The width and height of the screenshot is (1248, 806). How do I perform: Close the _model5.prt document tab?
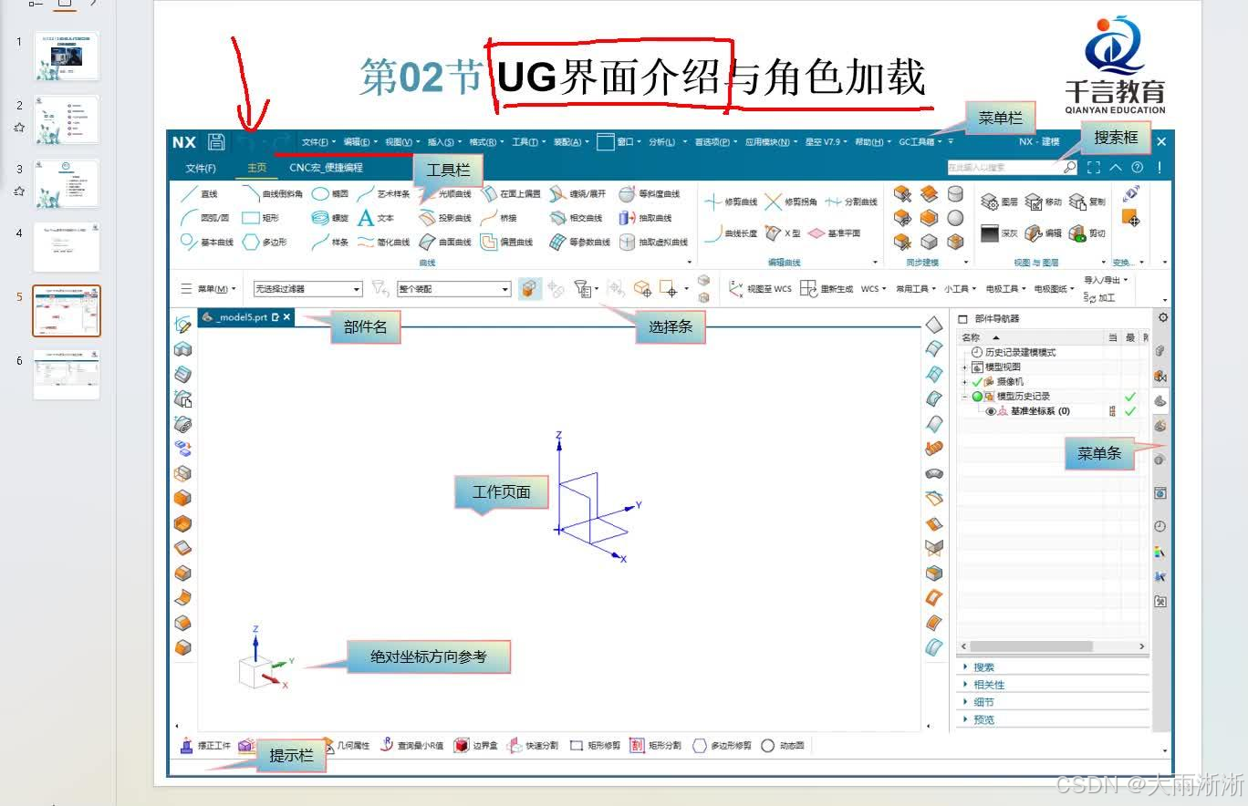(286, 316)
